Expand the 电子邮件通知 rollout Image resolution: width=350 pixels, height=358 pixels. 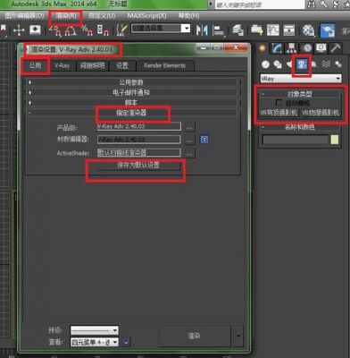coord(131,92)
